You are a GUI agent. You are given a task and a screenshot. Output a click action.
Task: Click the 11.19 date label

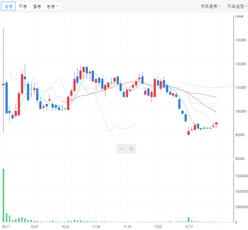(127, 227)
